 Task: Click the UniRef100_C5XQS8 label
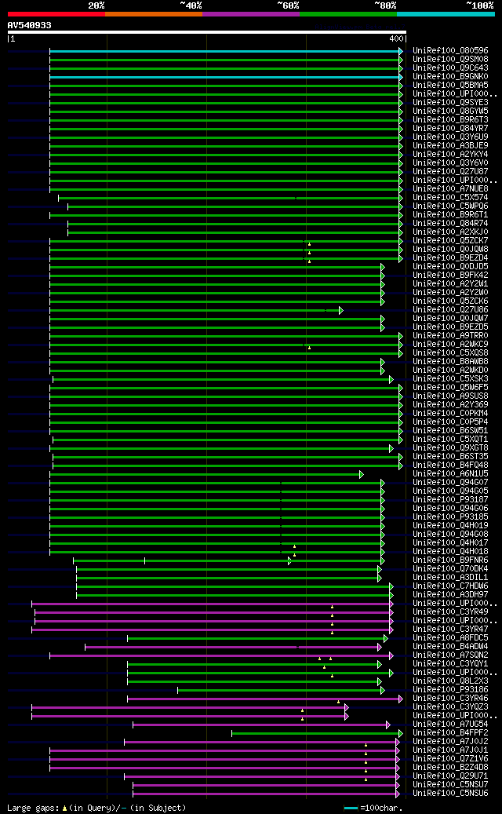pos(450,353)
